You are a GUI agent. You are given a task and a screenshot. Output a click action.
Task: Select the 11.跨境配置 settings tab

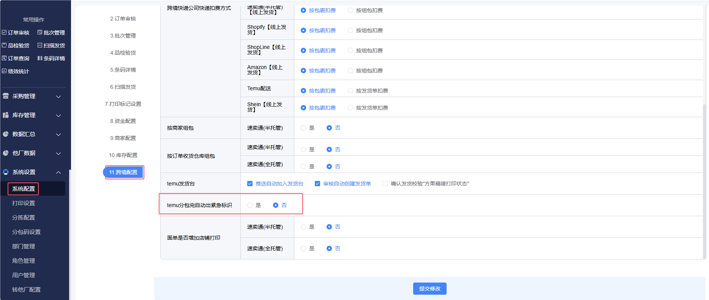pos(123,172)
